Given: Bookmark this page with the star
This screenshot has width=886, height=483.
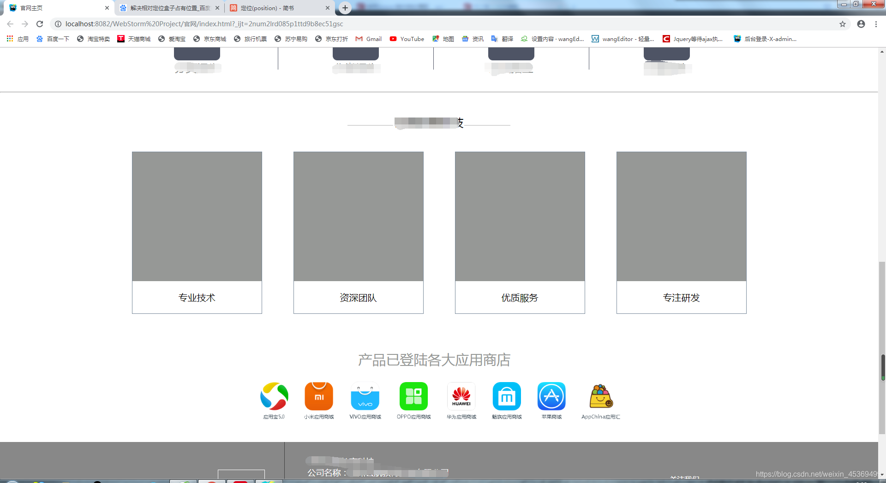Looking at the screenshot, I should point(843,24).
